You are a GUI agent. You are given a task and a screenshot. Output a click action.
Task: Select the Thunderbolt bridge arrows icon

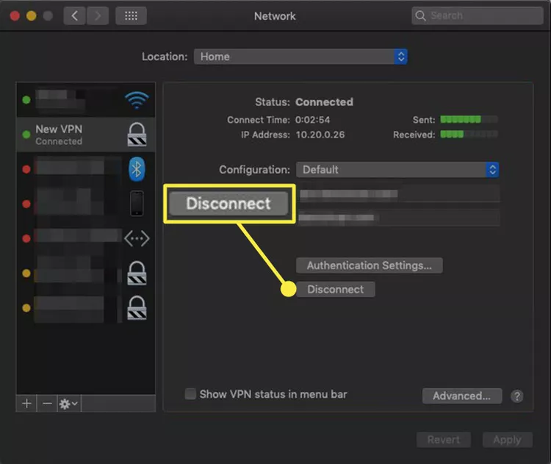(137, 238)
